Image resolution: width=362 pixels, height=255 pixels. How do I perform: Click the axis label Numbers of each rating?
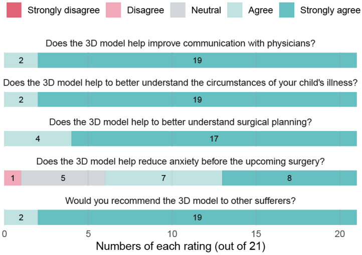click(180, 246)
